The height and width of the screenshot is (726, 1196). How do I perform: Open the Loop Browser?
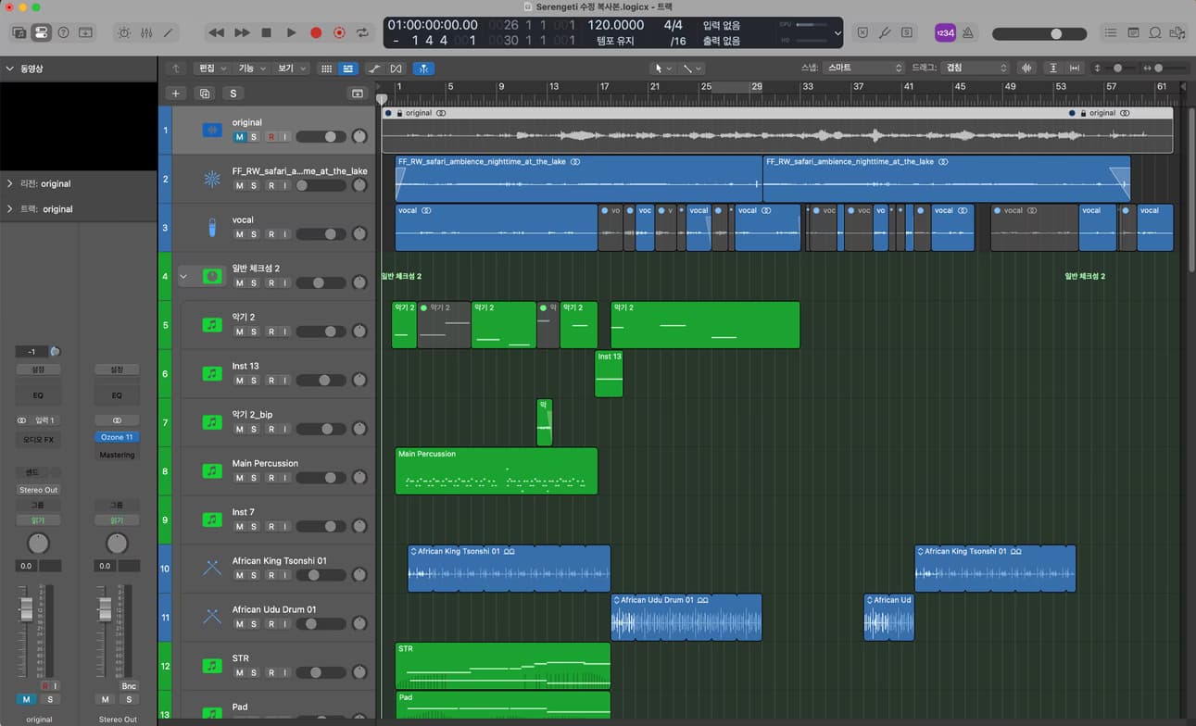1155,32
